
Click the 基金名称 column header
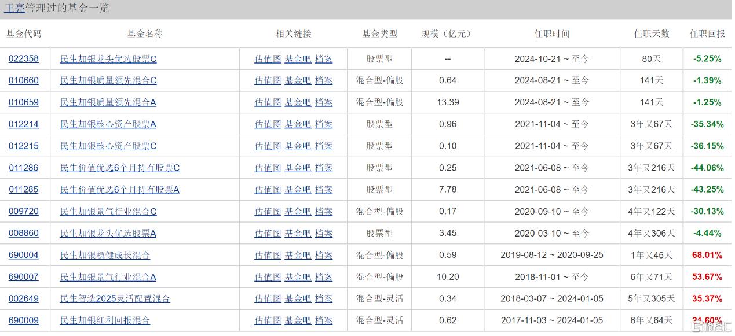click(145, 34)
